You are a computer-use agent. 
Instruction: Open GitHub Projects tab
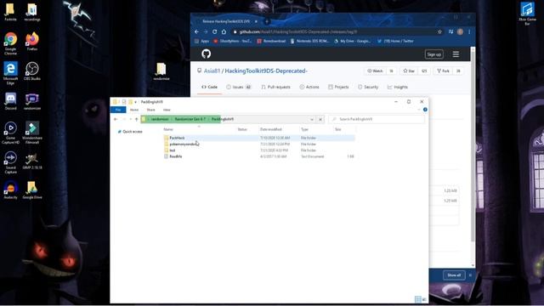pyautogui.click(x=338, y=87)
